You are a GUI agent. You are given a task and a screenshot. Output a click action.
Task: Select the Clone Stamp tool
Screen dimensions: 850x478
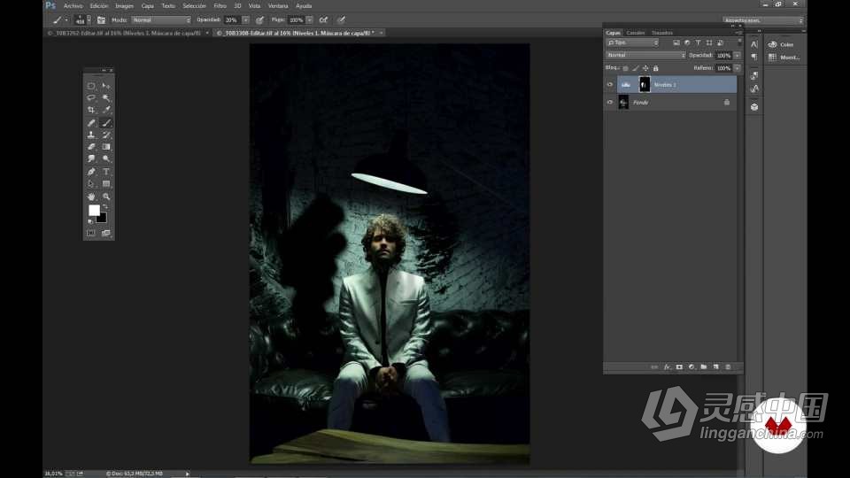[x=91, y=135]
